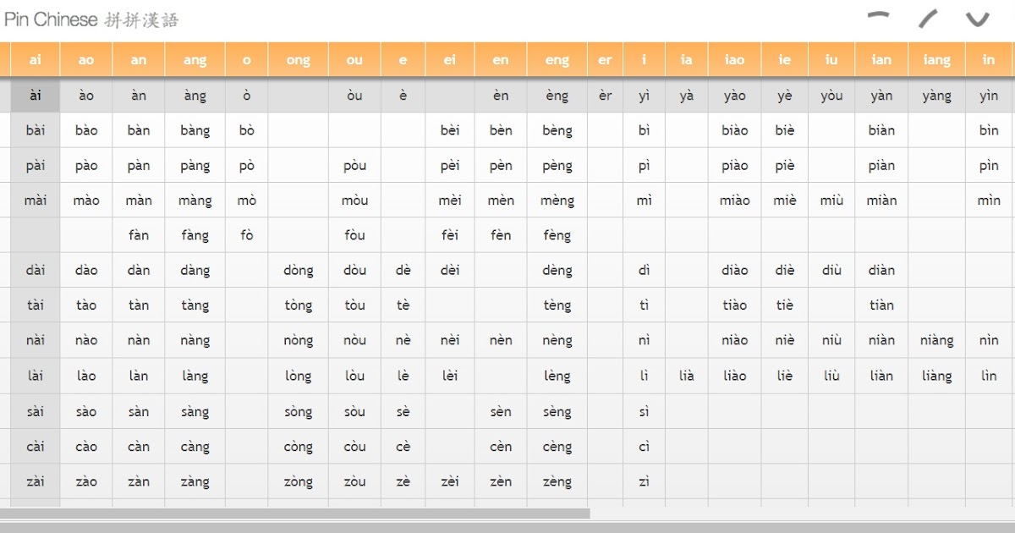Viewport: 1015px width, 533px height.
Task: Click the 'Pin Chinese 拼拼漢語' title
Action: tap(93, 18)
